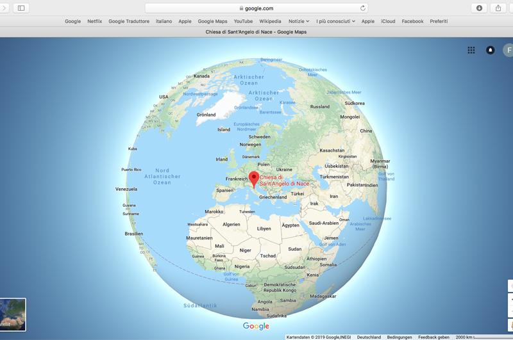
Task: Click the Brasilien label on the globe
Action: tap(134, 234)
